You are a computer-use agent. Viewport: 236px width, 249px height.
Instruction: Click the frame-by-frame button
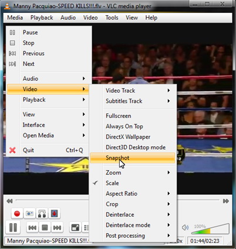54,213
